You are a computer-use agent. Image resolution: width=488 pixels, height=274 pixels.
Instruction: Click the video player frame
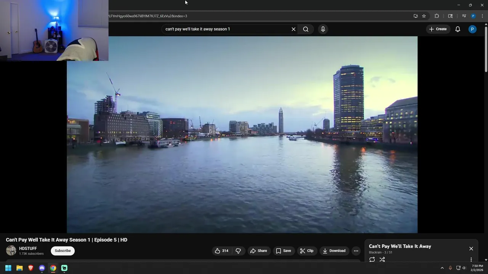tap(242, 134)
